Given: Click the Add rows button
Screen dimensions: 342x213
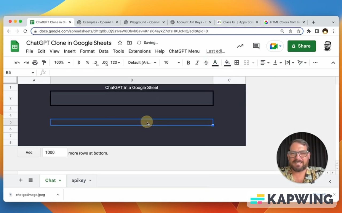Looking at the screenshot, I should pos(29,153).
